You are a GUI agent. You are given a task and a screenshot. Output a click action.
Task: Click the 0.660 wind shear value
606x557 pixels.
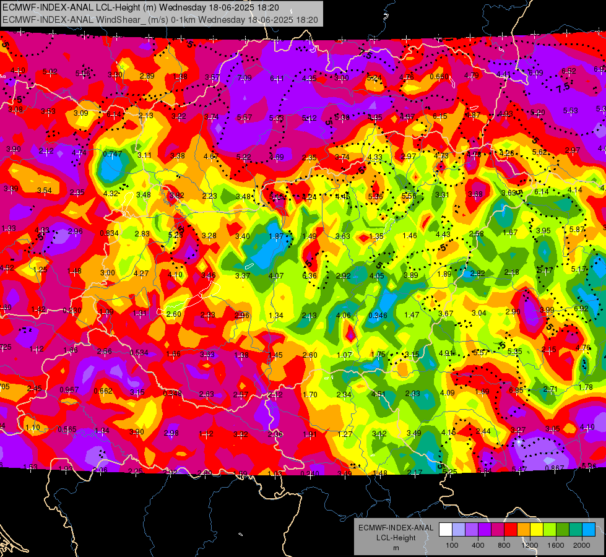(439, 77)
